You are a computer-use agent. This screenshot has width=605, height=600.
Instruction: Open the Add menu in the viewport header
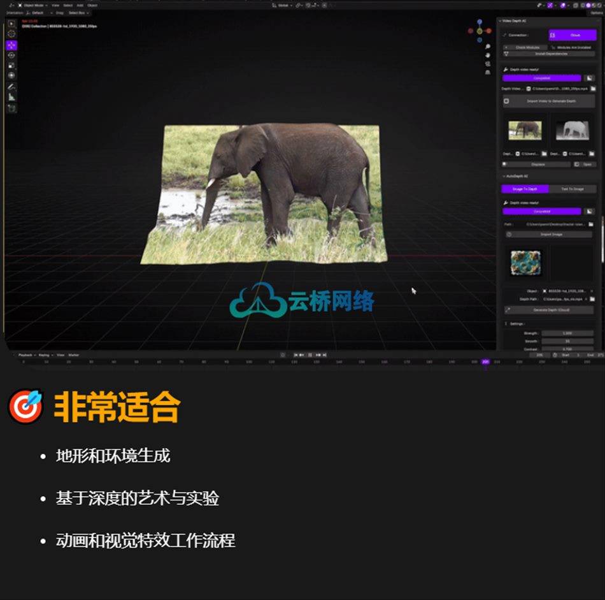click(x=80, y=5)
